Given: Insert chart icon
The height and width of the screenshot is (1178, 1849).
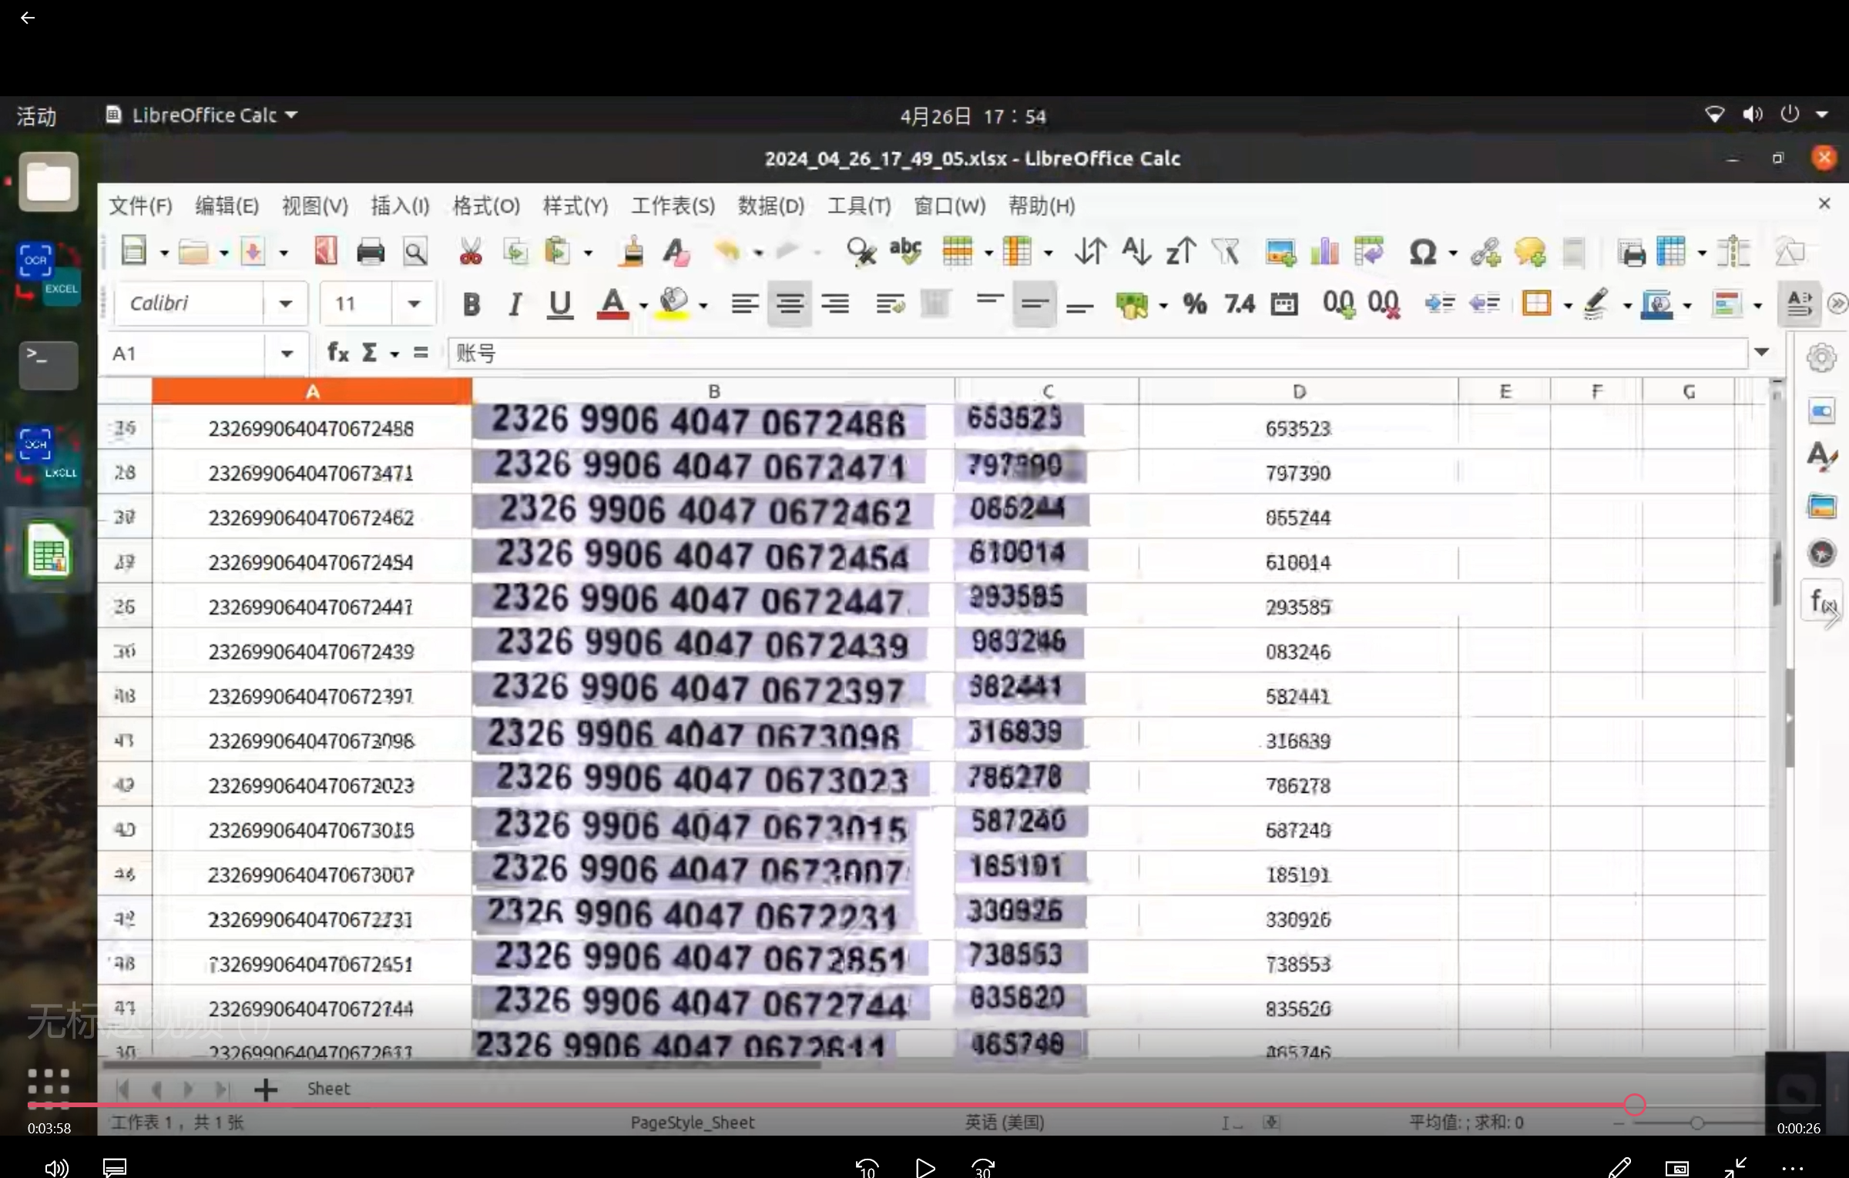Looking at the screenshot, I should click(x=1325, y=252).
